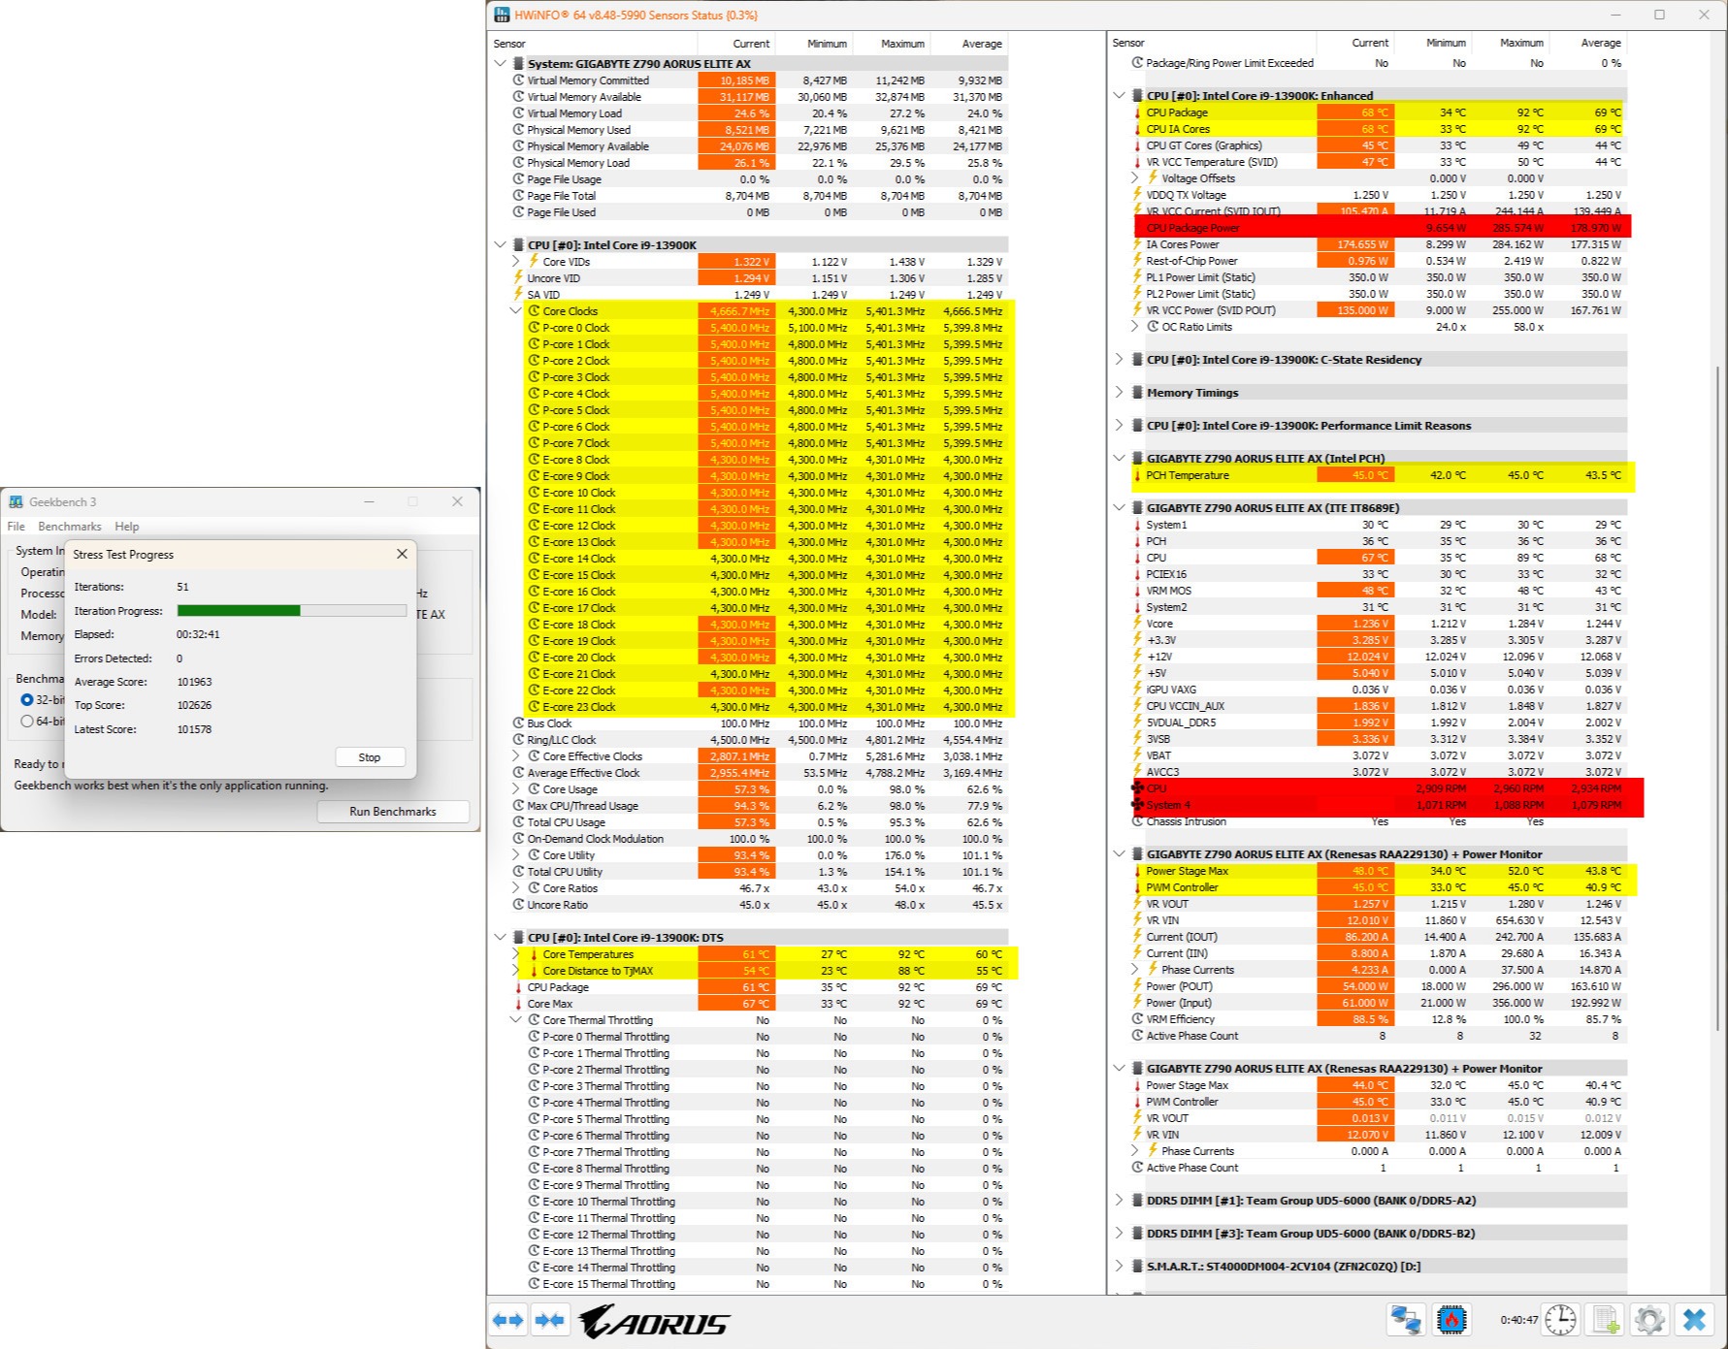The image size is (1728, 1349).
Task: Select the On-Demand Clock Modulation row
Action: click(x=759, y=839)
